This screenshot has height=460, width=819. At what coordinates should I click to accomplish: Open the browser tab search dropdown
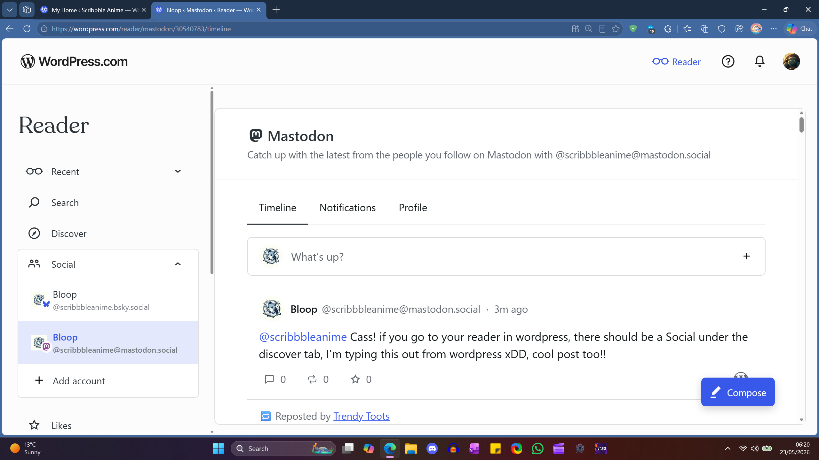click(10, 10)
